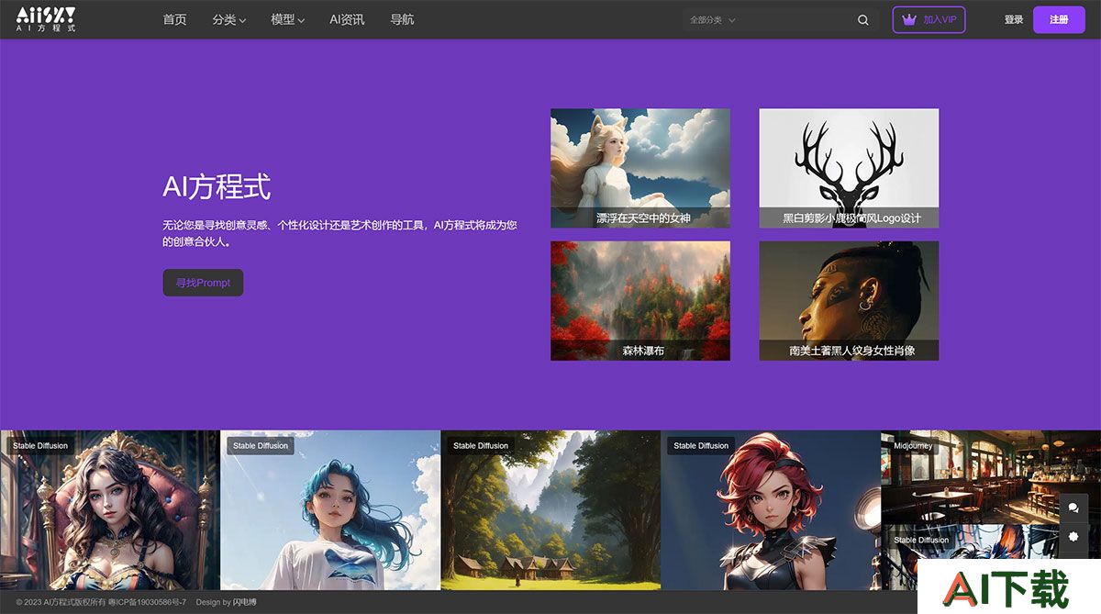Open the curly-haired woman on throne image
1101x614 pixels.
[x=110, y=510]
